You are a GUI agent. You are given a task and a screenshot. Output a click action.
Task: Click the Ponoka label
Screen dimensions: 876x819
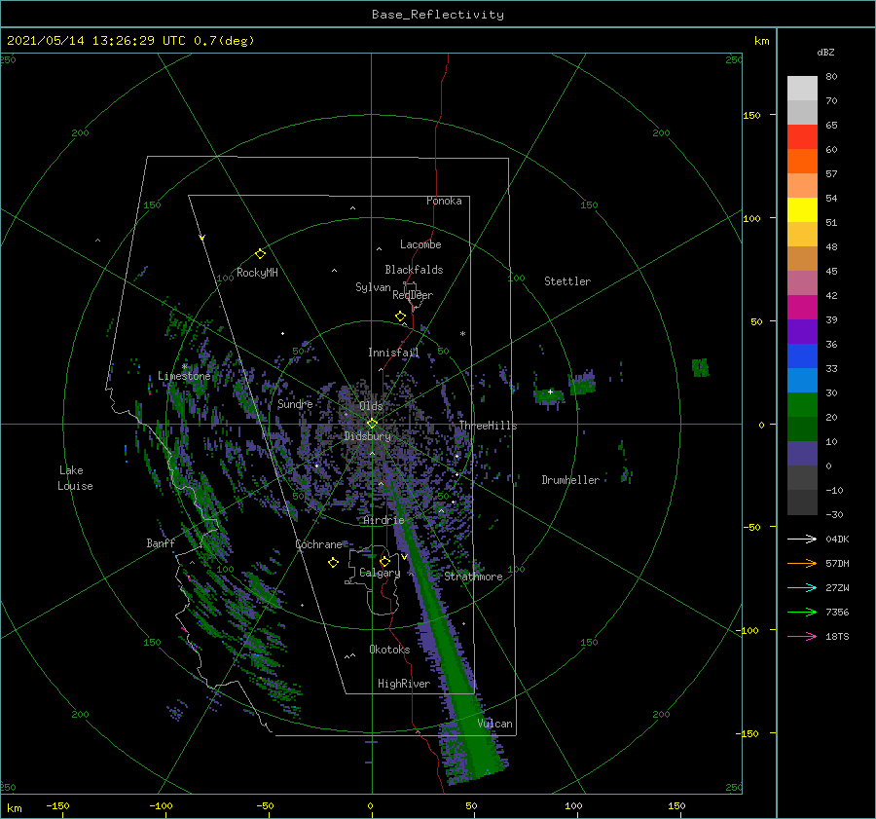(x=444, y=201)
